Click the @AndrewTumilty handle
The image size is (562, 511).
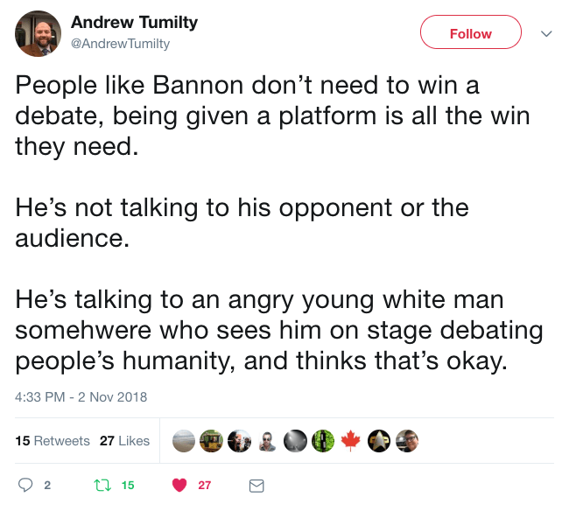pyautogui.click(x=120, y=43)
